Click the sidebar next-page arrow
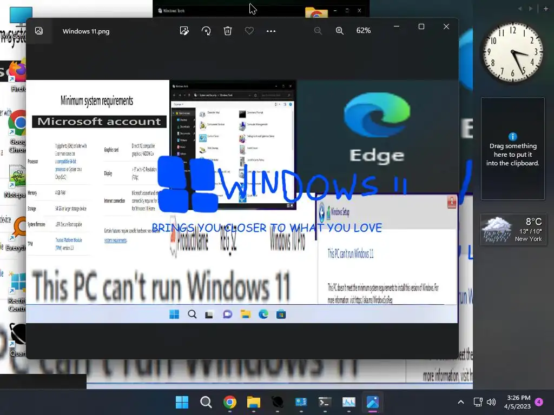 click(x=530, y=9)
